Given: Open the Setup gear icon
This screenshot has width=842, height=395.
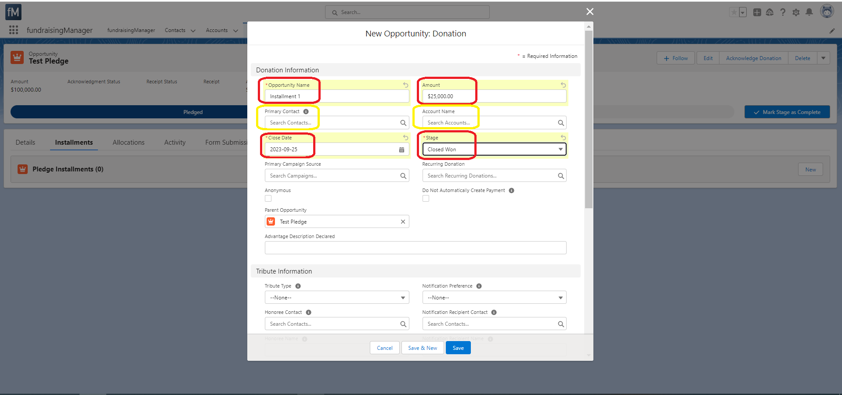Looking at the screenshot, I should (796, 12).
